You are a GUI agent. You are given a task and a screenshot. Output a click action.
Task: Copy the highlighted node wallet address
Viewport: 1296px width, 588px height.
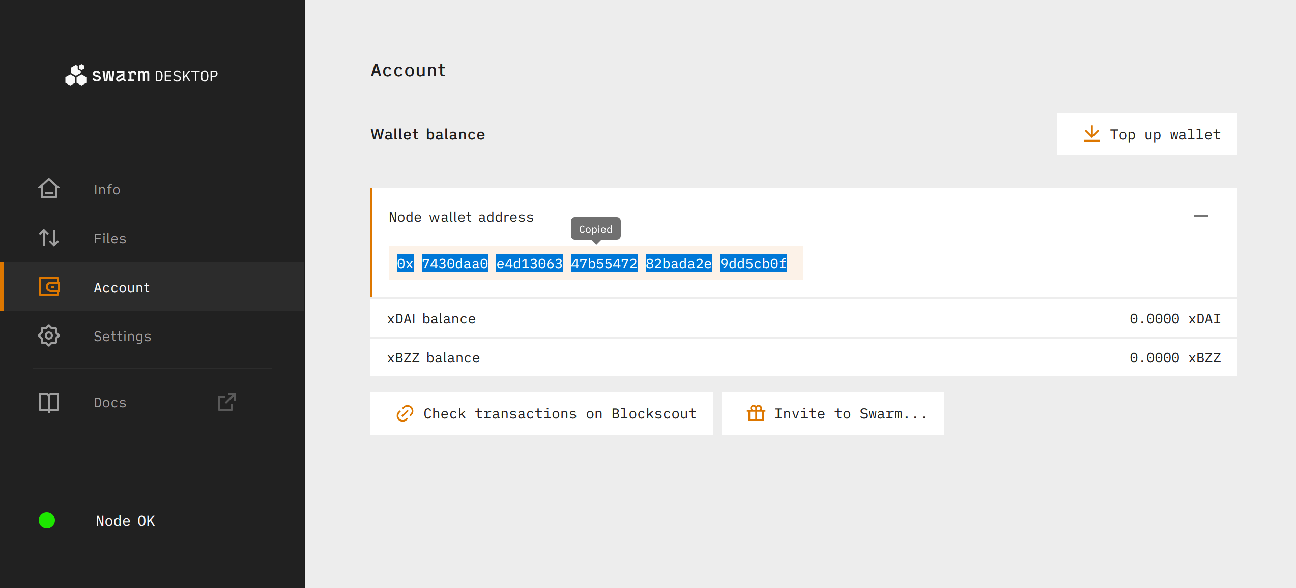(x=591, y=263)
